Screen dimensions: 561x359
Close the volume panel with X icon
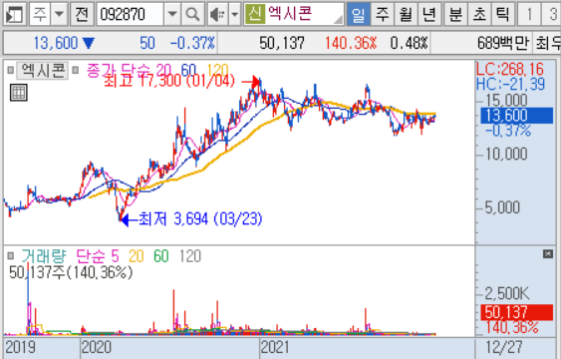pyautogui.click(x=548, y=253)
